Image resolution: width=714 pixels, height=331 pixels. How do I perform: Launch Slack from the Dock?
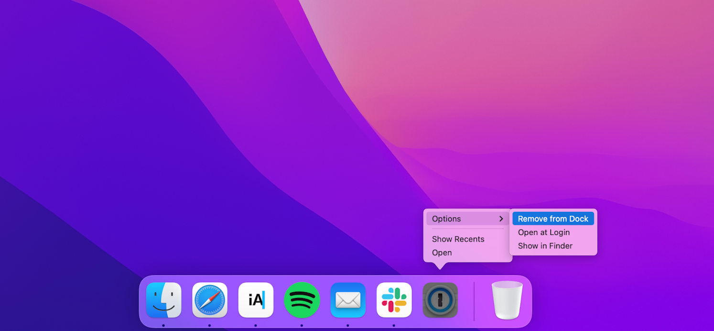tap(394, 300)
